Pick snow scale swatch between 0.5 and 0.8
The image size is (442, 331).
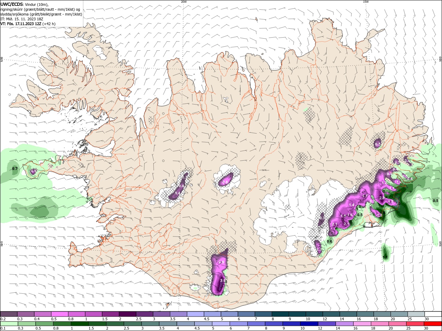click(x=59, y=314)
